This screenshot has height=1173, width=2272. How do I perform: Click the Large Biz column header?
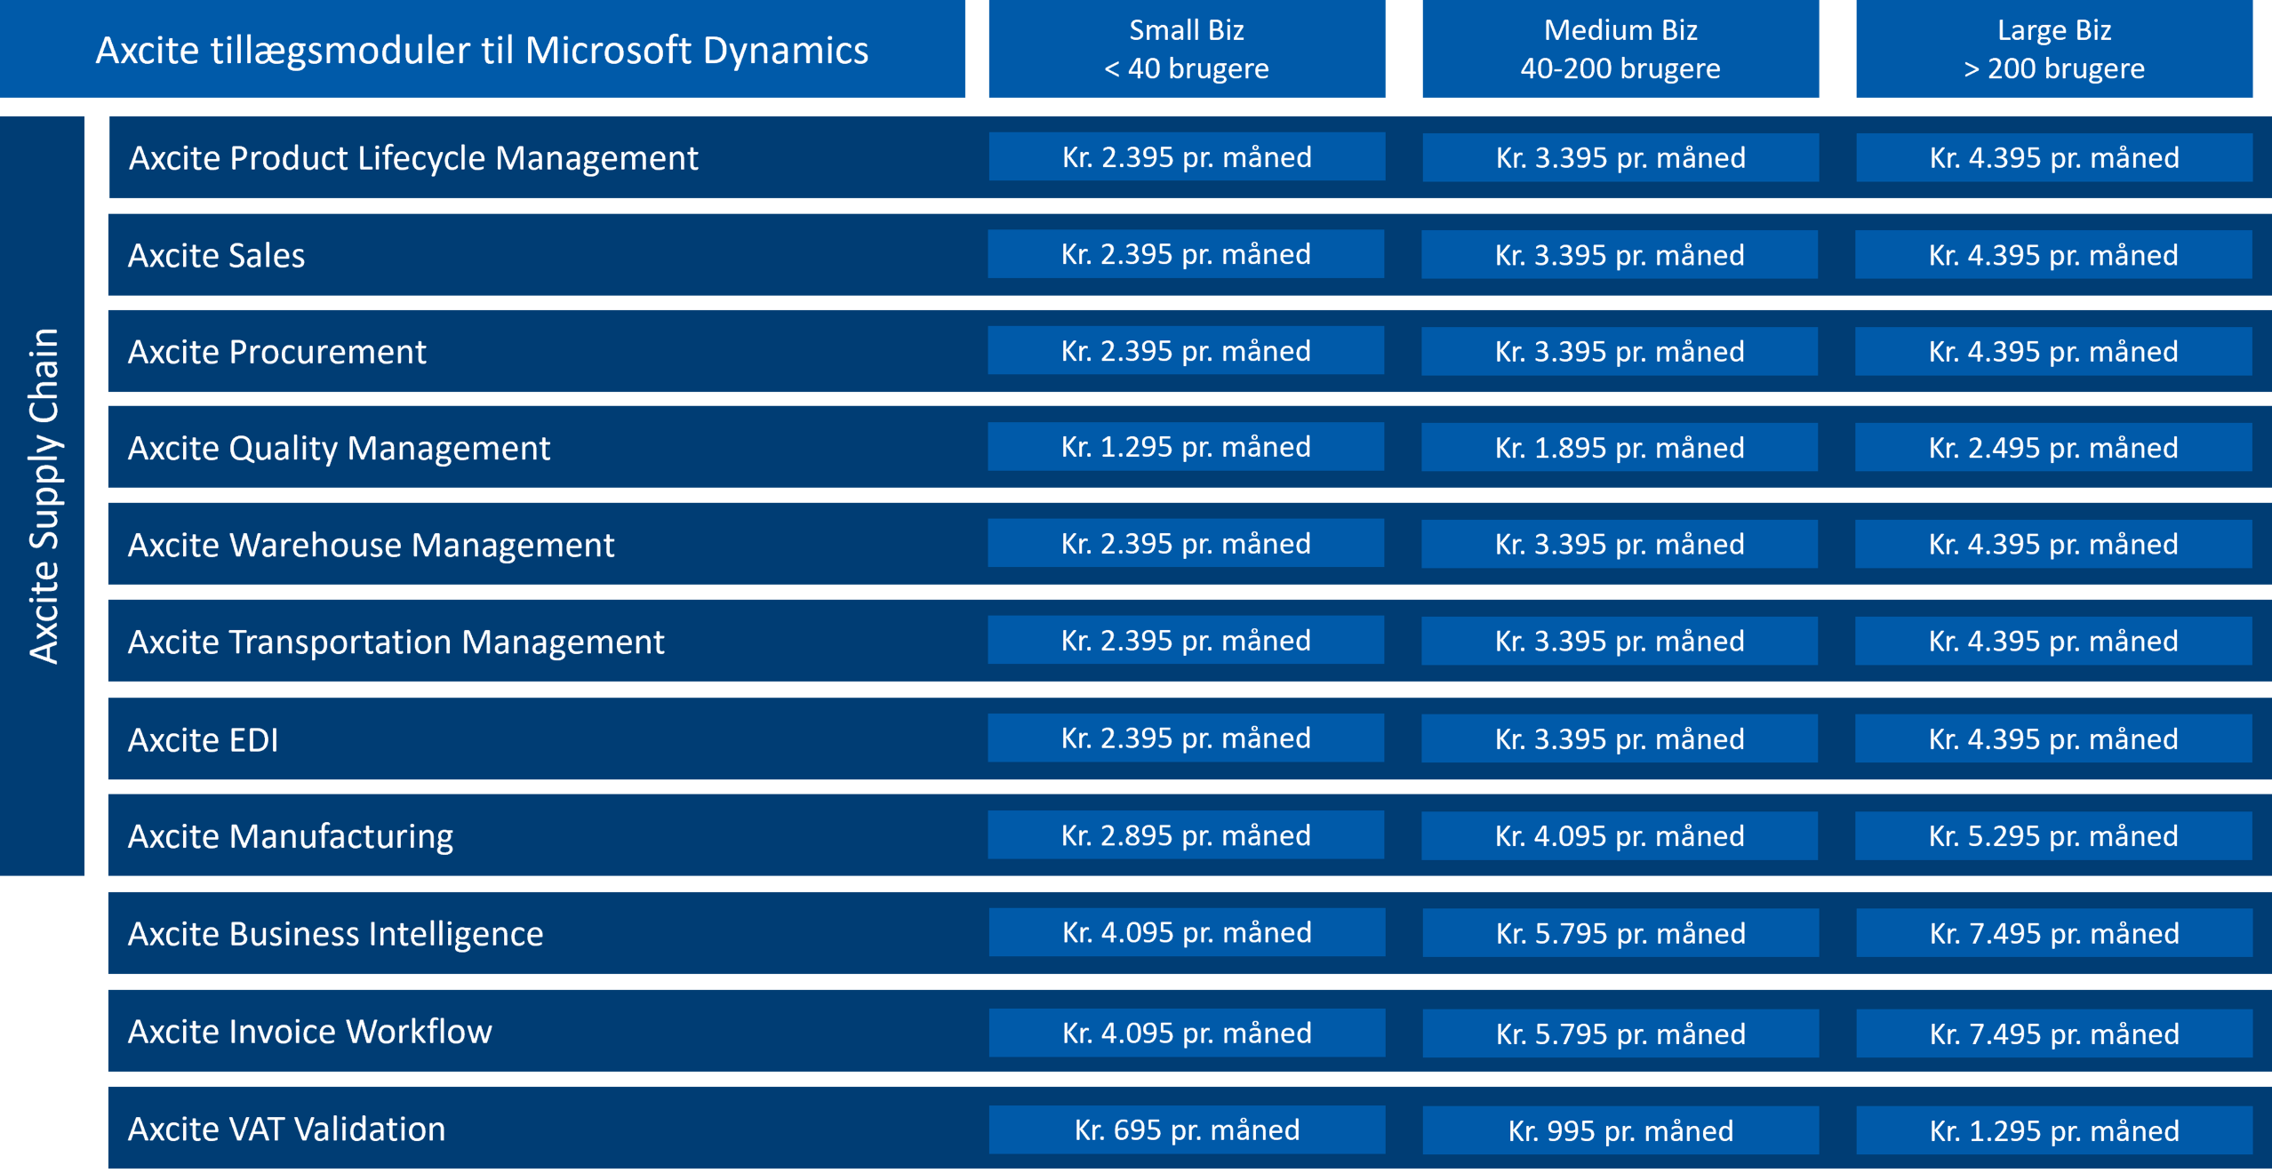(x=2053, y=49)
